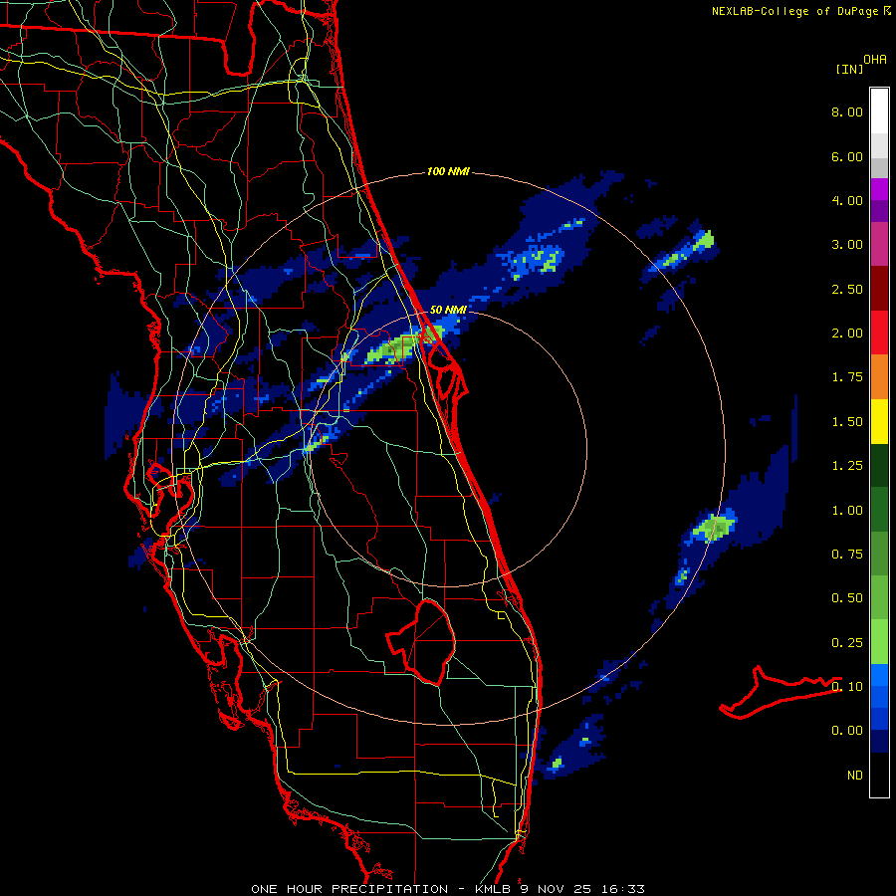
Task: Select the 0.00 legend value
Action: pyautogui.click(x=847, y=731)
